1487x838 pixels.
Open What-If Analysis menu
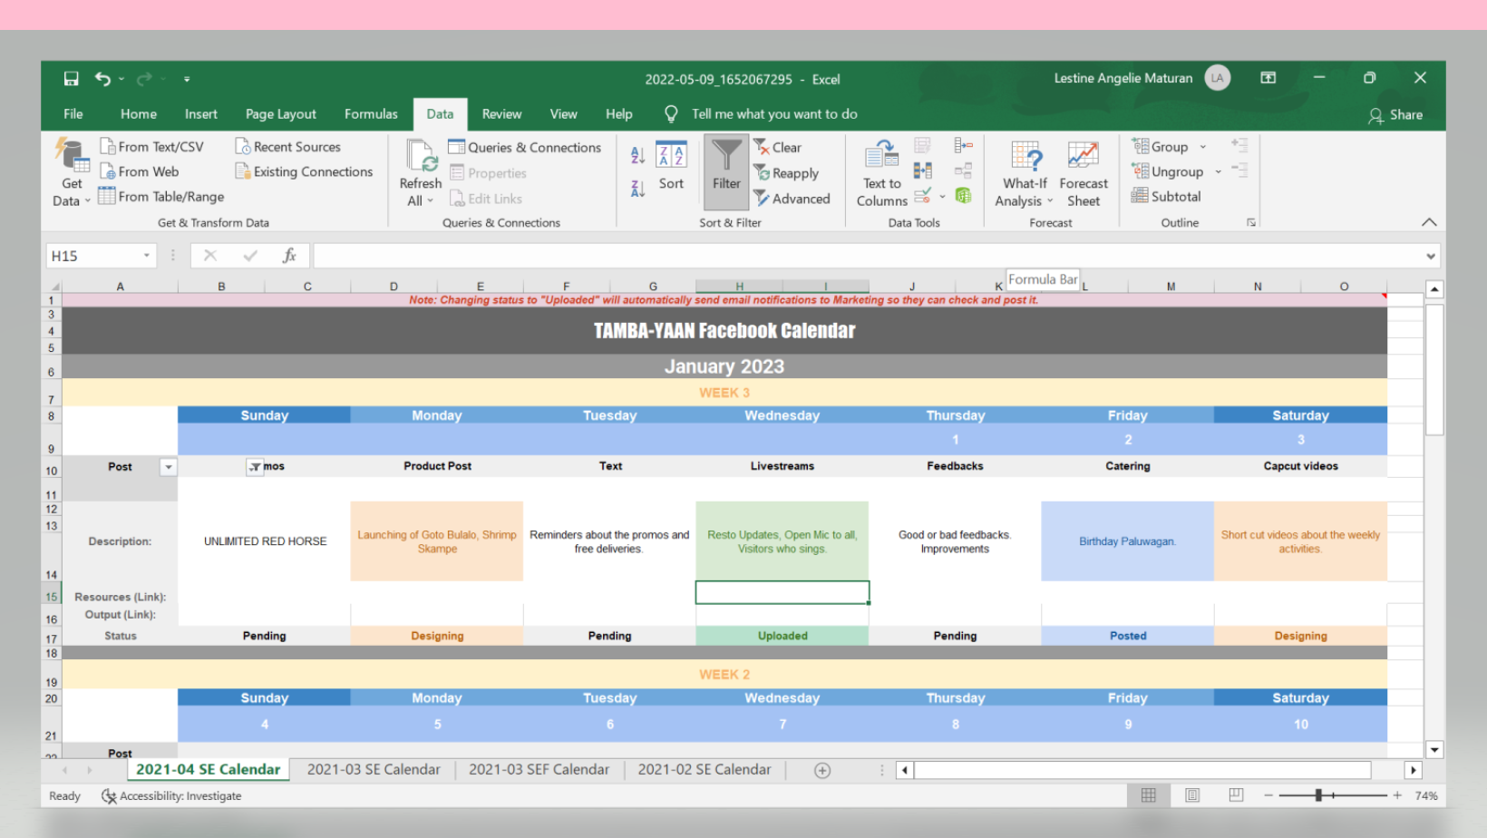1025,174
